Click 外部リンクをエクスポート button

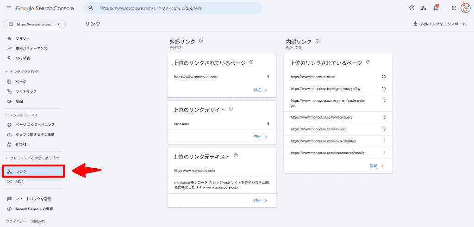tap(439, 24)
